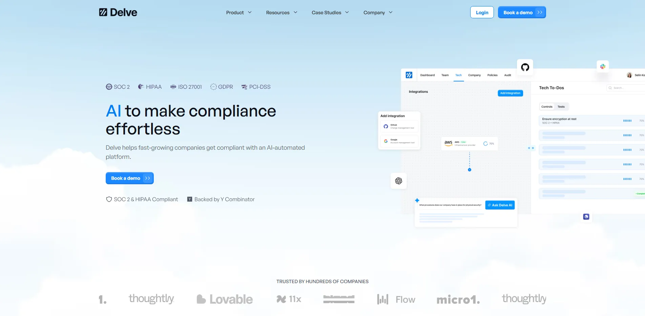Open Selin's profile avatar in the dashboard

point(629,75)
